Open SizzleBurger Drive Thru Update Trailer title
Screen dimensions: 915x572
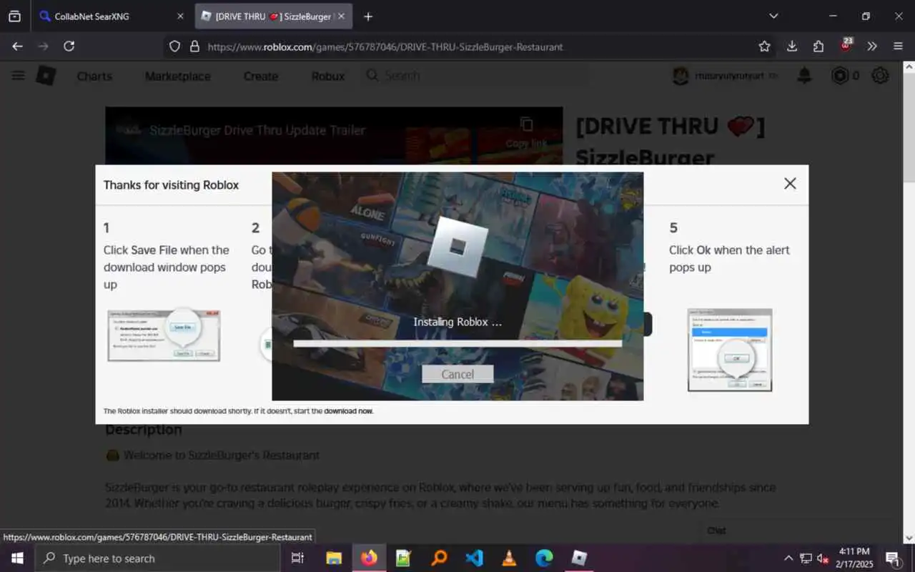click(x=257, y=130)
